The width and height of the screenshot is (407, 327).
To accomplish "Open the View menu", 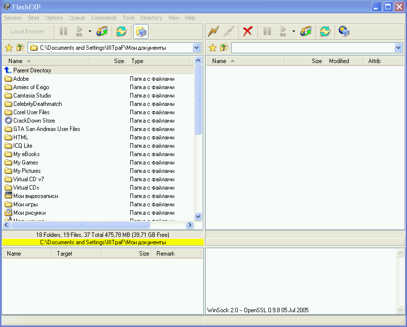I will [x=174, y=18].
